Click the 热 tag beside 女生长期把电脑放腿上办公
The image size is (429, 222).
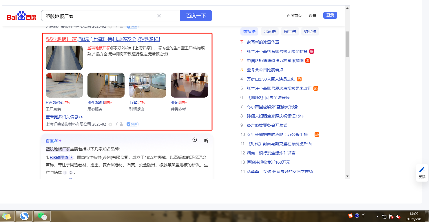point(317,135)
